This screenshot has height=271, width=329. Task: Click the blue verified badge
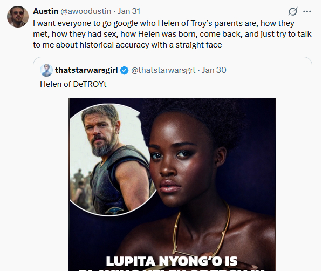pyautogui.click(x=124, y=70)
